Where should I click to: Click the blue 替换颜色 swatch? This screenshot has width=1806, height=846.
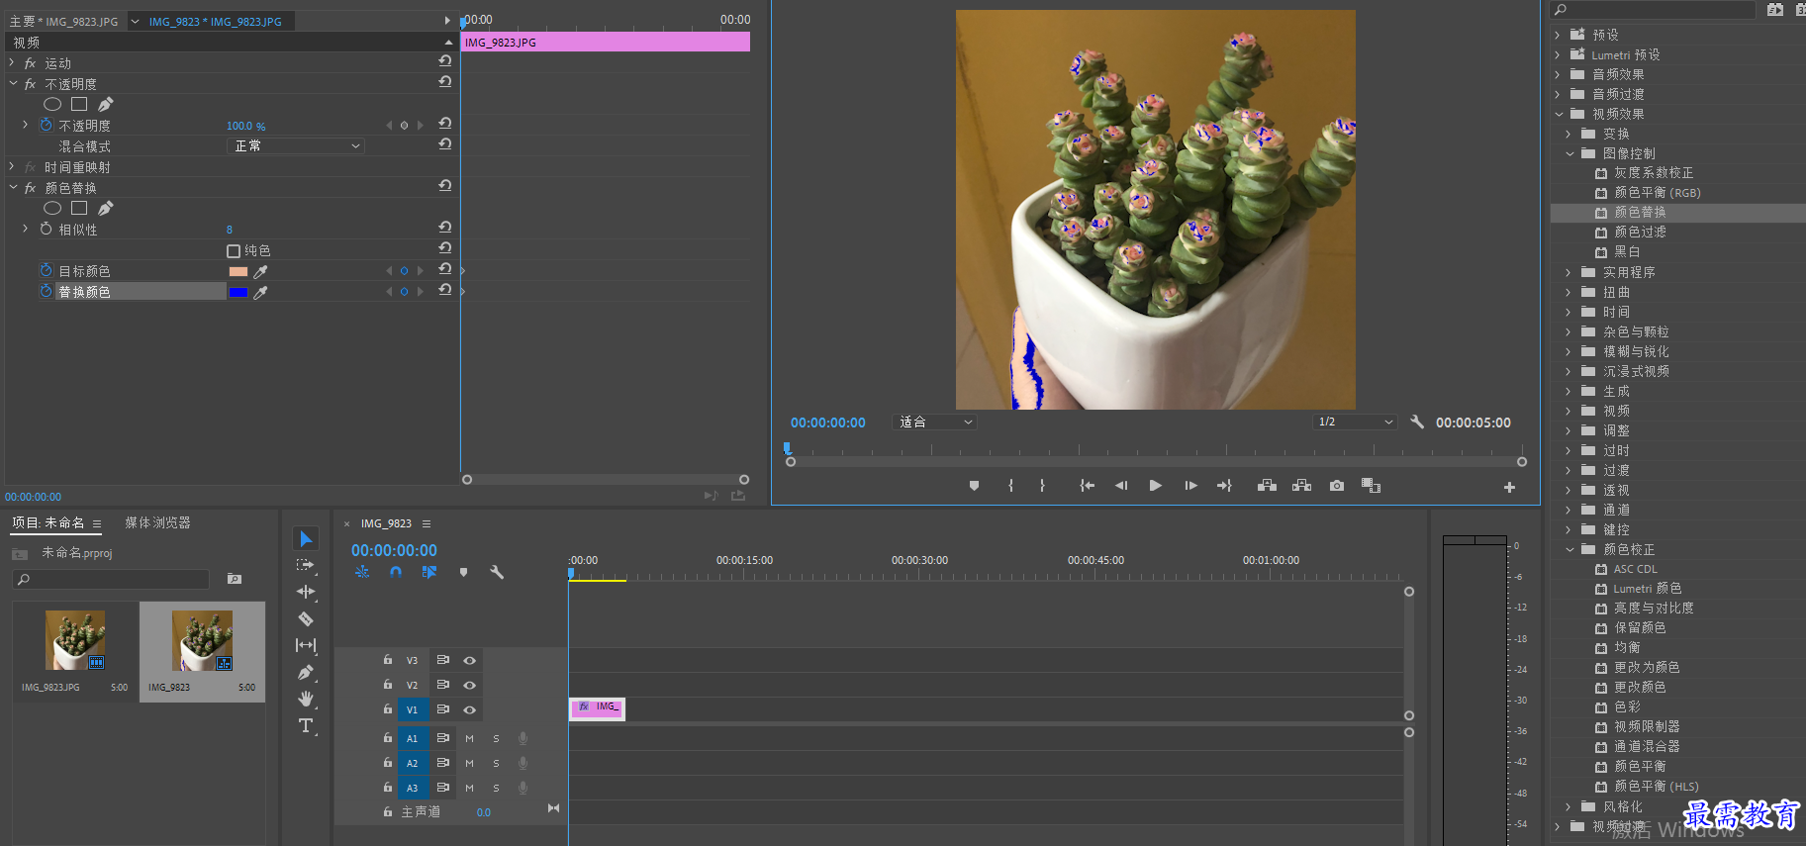point(238,292)
